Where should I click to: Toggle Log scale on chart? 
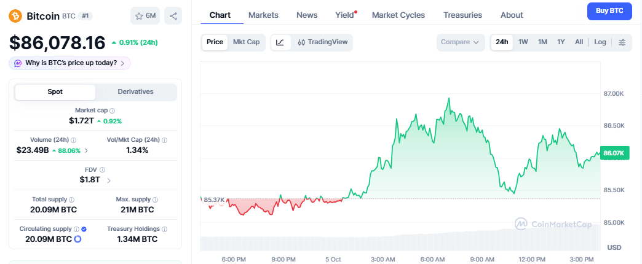(600, 42)
